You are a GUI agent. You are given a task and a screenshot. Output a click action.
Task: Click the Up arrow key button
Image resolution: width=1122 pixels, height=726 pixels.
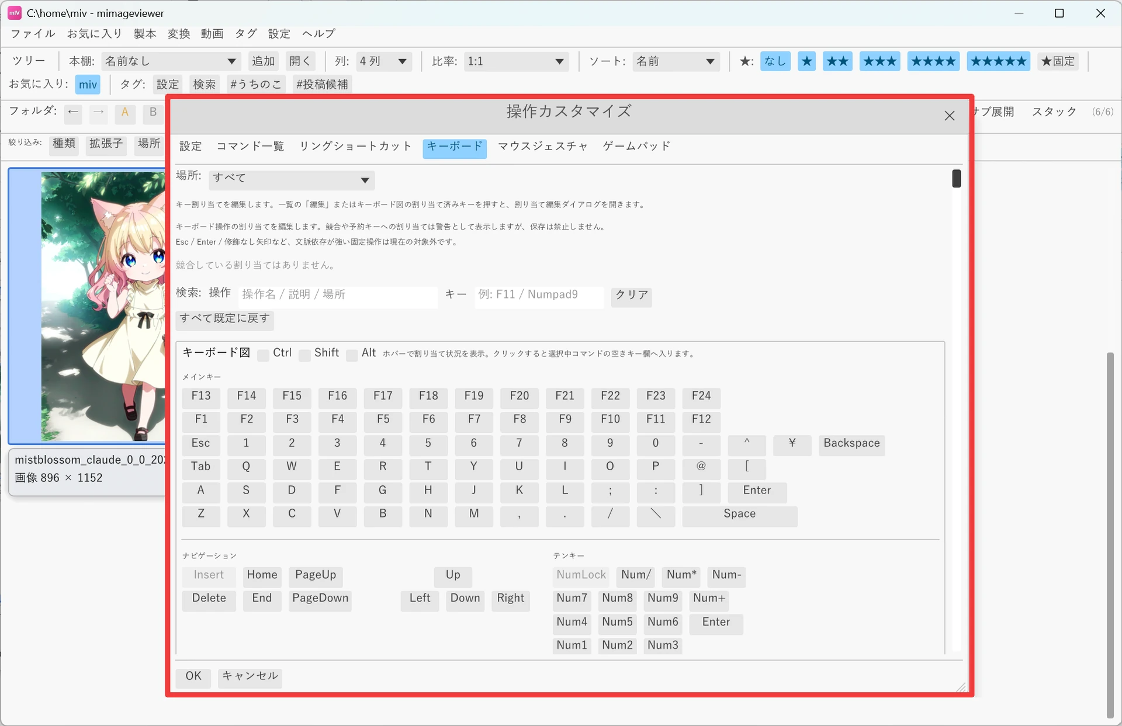point(453,576)
